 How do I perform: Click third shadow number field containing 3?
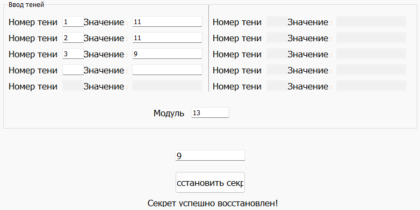coord(73,54)
